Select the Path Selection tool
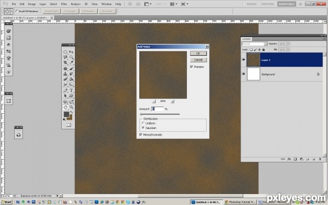This screenshot has height=205, width=328. click(65, 96)
